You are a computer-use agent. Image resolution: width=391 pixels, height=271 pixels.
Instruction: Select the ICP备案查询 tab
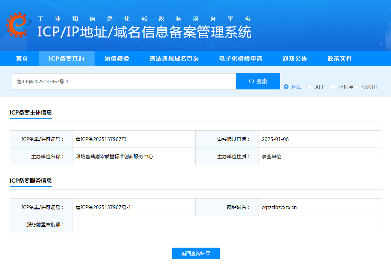click(x=66, y=58)
